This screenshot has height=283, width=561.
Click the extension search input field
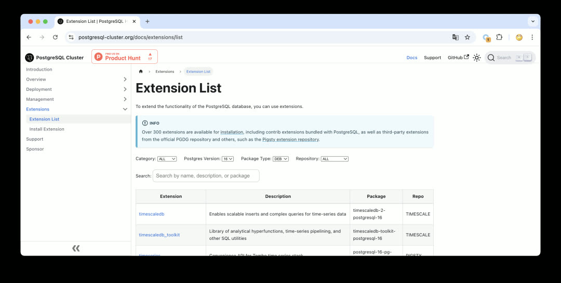[206, 176]
